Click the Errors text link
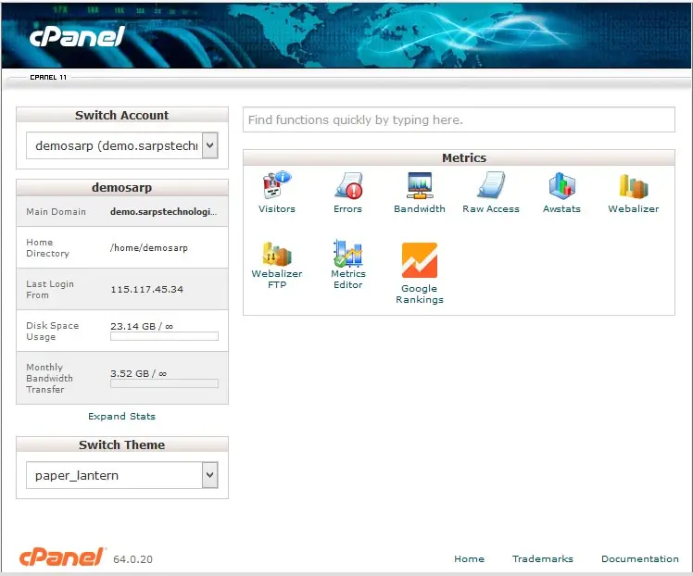This screenshot has width=693, height=576. pyautogui.click(x=347, y=209)
